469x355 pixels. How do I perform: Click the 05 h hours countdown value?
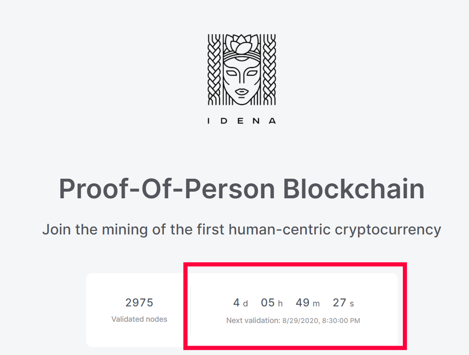pyautogui.click(x=272, y=303)
